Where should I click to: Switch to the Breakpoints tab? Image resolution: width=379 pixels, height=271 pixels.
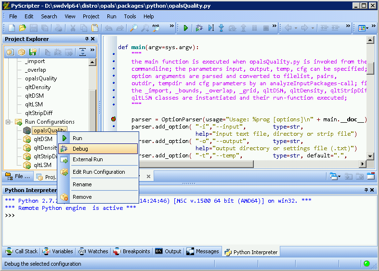click(x=132, y=251)
